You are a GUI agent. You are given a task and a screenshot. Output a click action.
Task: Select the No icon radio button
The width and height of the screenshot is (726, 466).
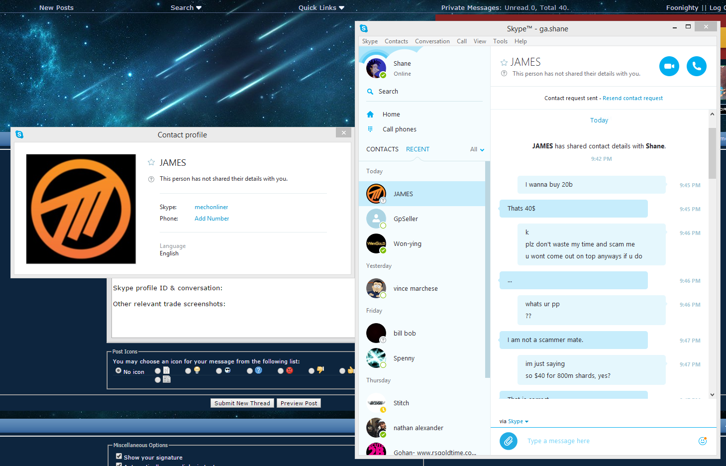tap(118, 370)
